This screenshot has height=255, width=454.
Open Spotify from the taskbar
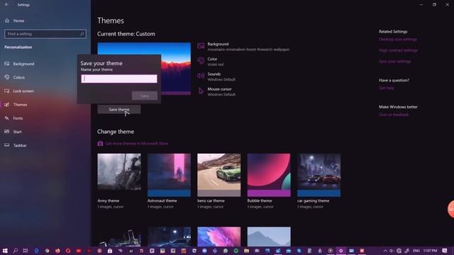click(236, 251)
